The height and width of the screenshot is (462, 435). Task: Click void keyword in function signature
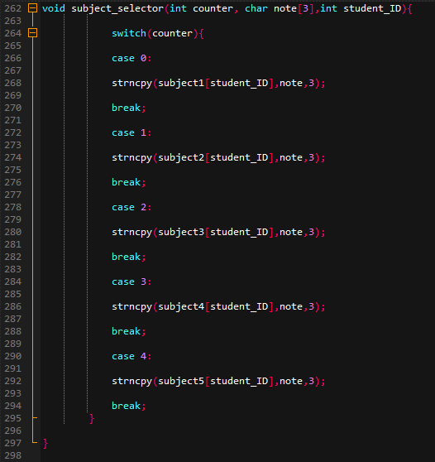pyautogui.click(x=54, y=8)
